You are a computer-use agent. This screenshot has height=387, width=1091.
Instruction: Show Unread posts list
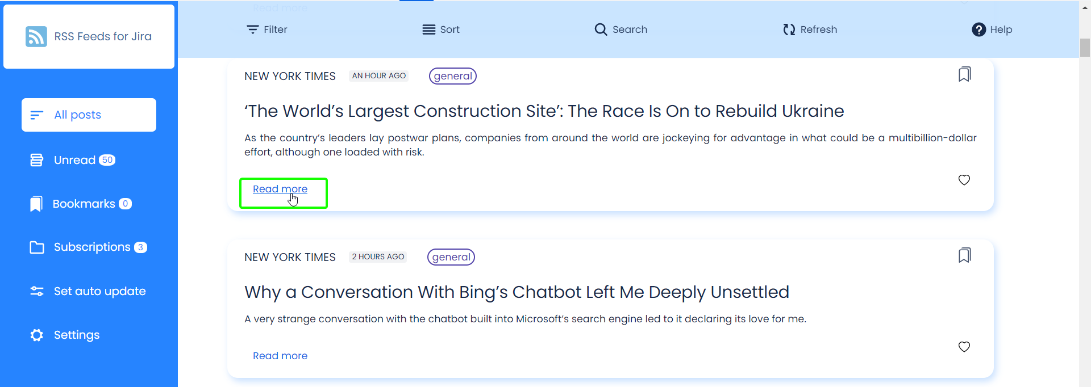tap(74, 160)
